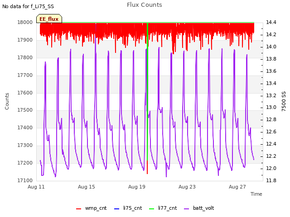
Task: Click the 13.6 right axis tick label
Action: tap(271, 71)
